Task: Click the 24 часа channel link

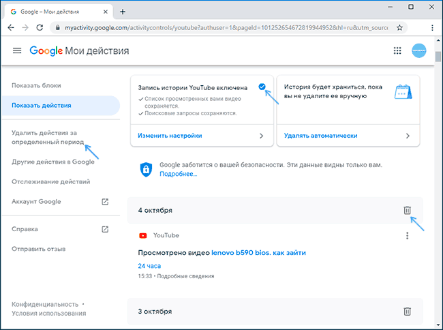Action: click(150, 265)
